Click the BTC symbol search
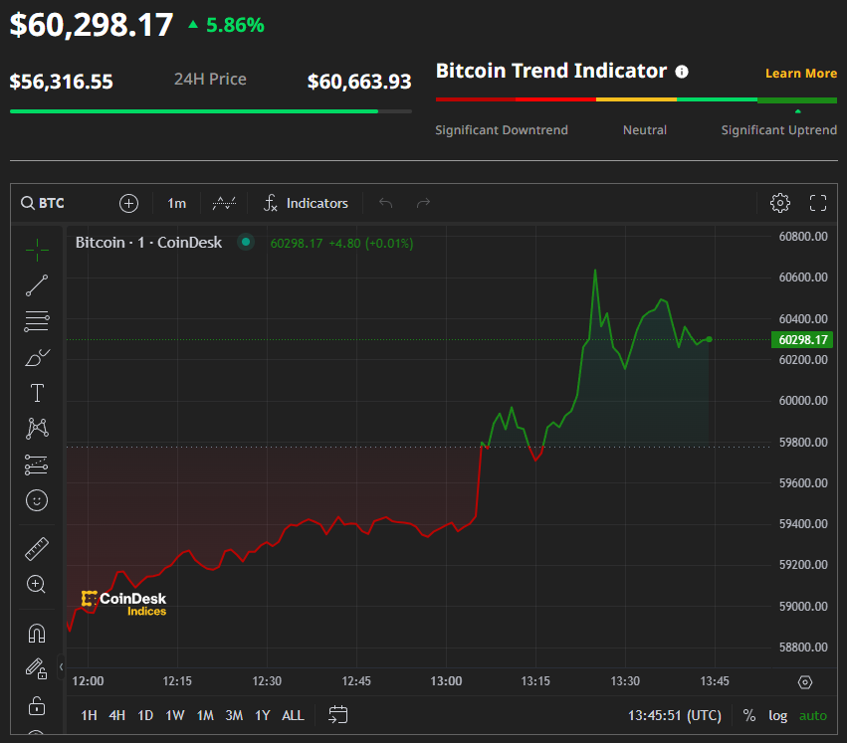Screen dimensions: 847x743 [43, 203]
